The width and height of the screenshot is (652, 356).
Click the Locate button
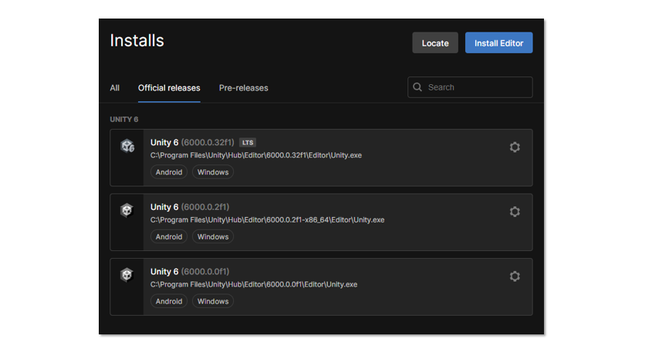point(435,43)
